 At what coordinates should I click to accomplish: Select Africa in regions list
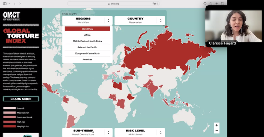click(x=87, y=35)
